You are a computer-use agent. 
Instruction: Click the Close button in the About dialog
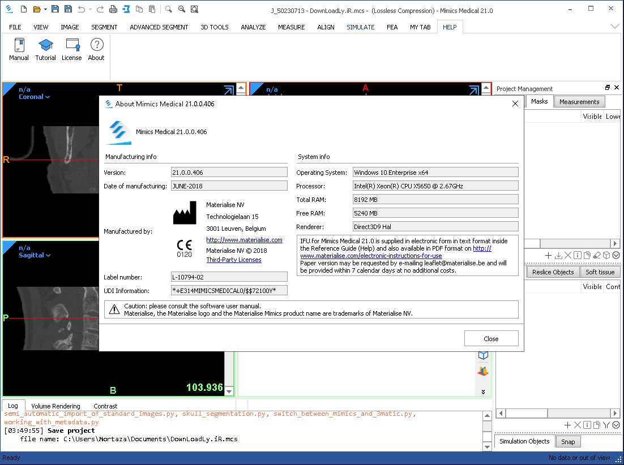coord(491,338)
